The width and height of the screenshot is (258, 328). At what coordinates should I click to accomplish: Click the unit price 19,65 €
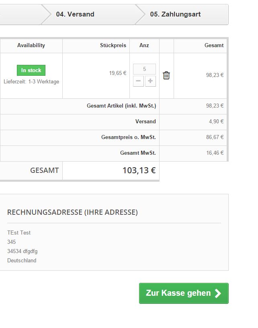click(117, 73)
